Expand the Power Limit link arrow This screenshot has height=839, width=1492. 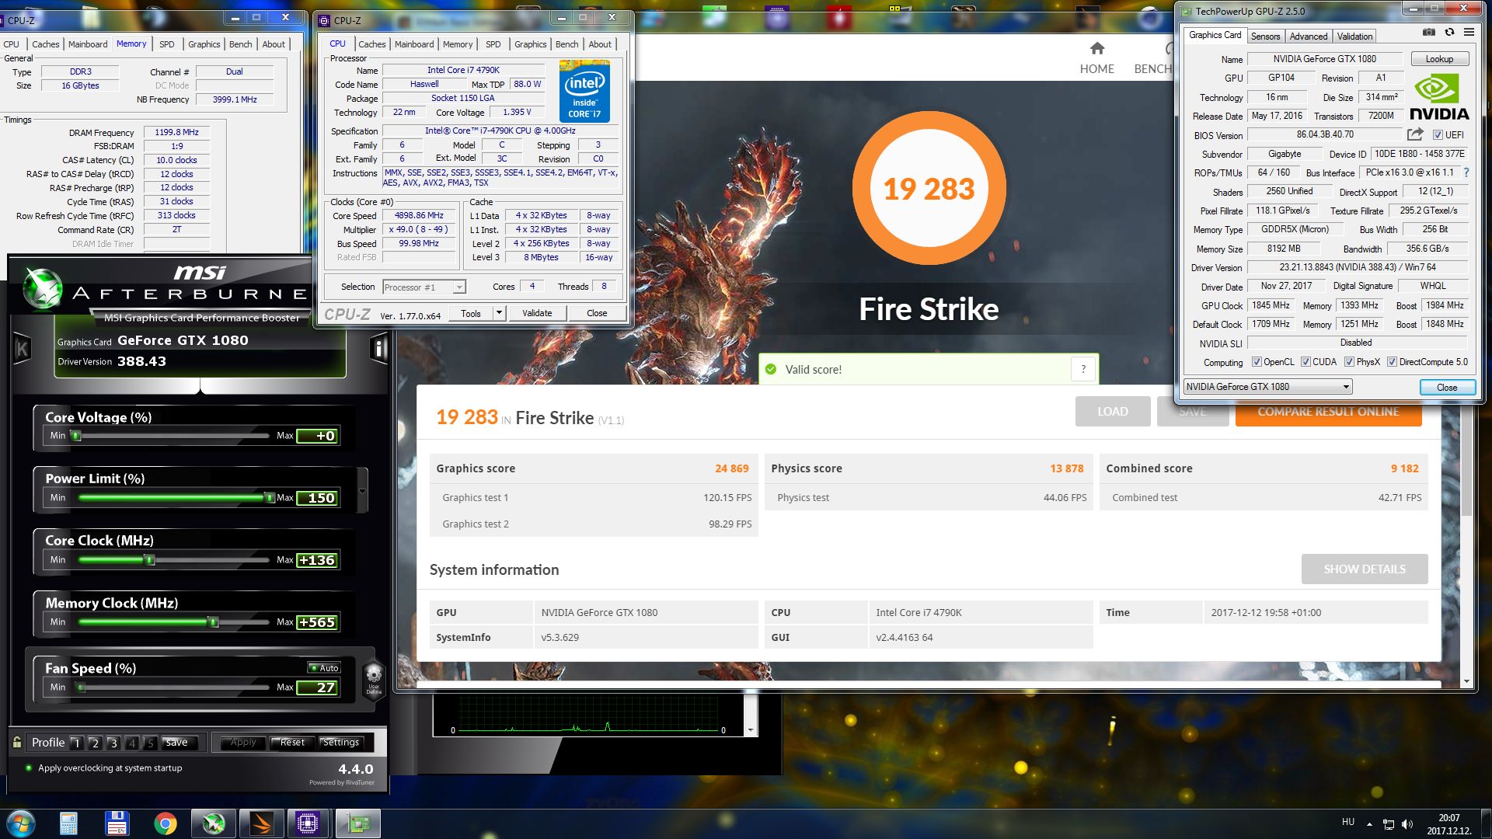(x=362, y=492)
